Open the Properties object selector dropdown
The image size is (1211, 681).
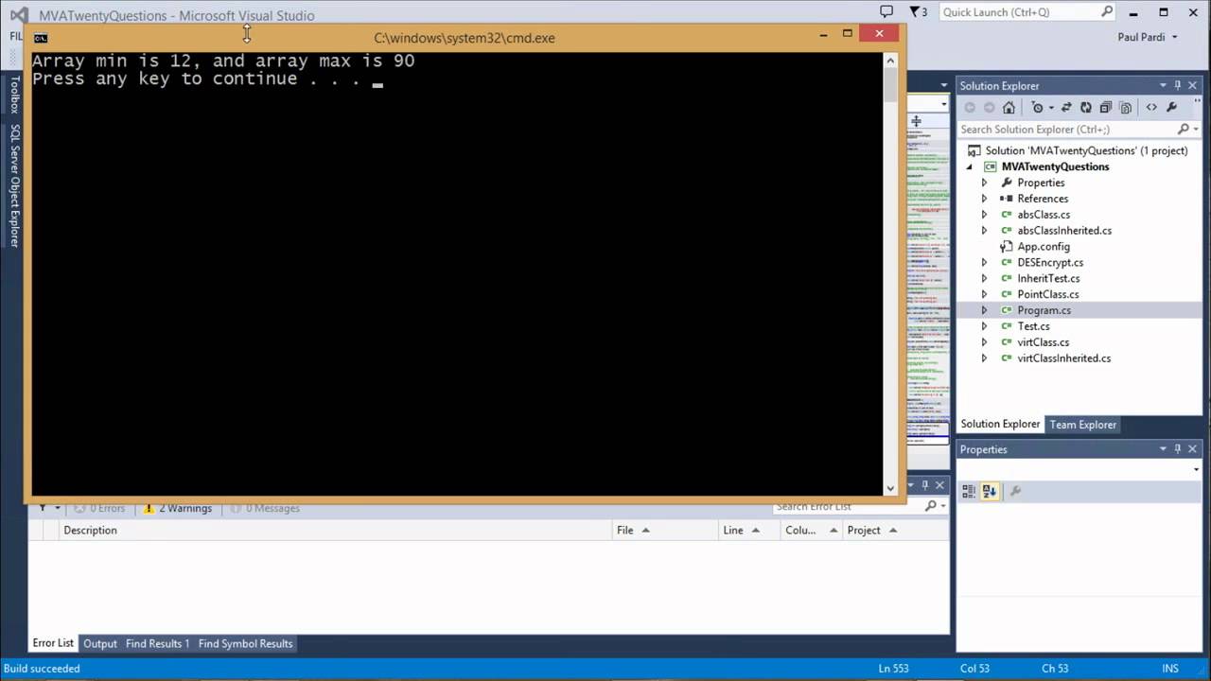tap(1196, 469)
